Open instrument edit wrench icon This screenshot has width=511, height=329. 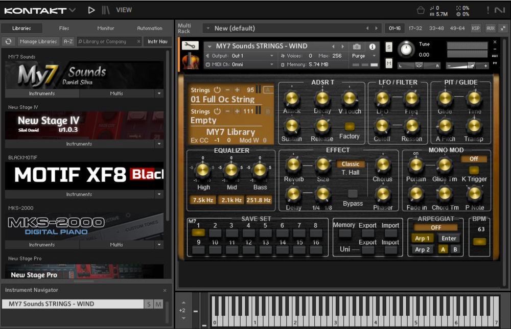coord(190,45)
